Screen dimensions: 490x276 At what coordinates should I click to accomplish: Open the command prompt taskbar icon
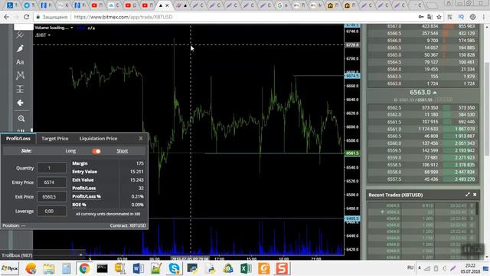click(x=102, y=268)
